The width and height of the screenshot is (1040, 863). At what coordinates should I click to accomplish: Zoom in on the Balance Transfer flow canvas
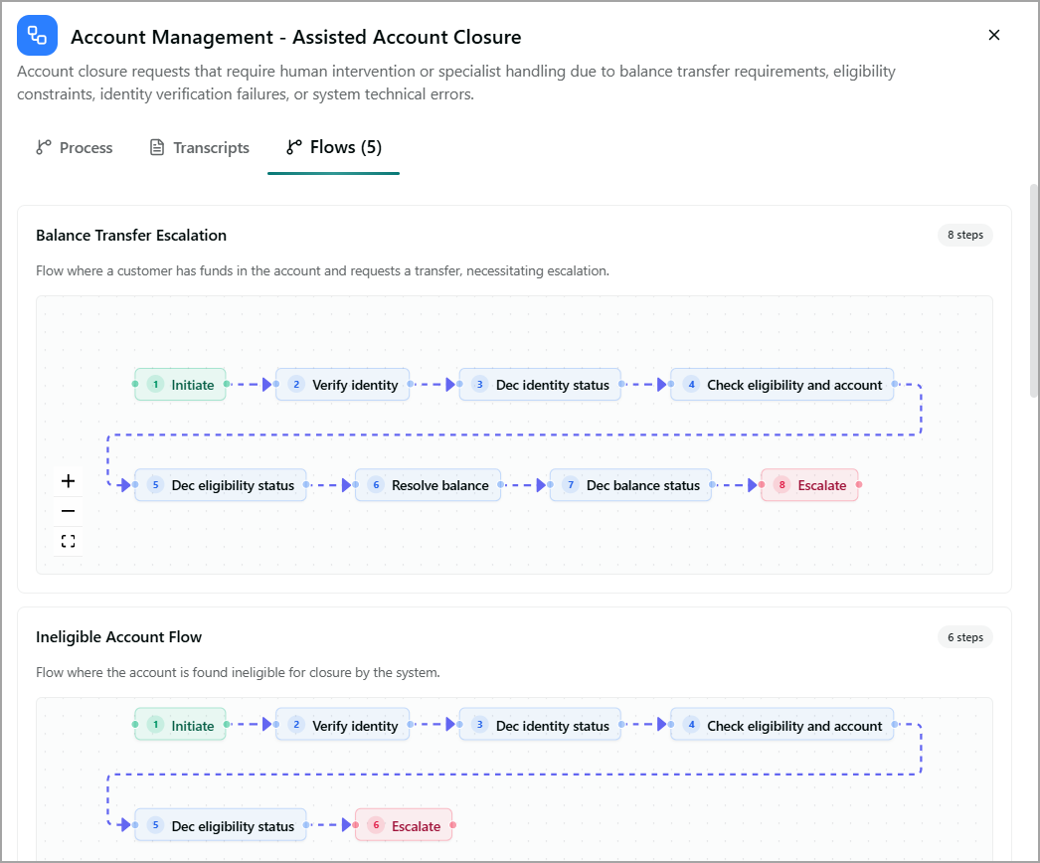click(x=68, y=481)
